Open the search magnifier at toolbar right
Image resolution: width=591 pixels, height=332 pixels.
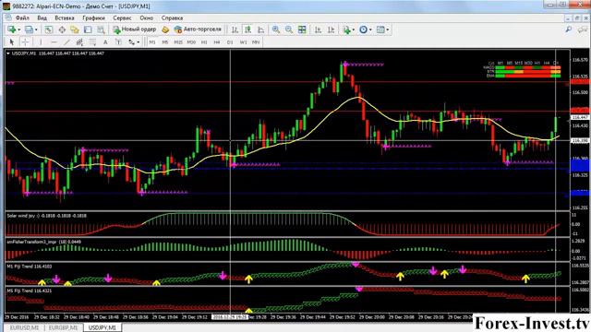coord(569,30)
